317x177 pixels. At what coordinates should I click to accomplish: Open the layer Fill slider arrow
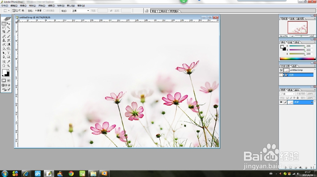point(314,98)
